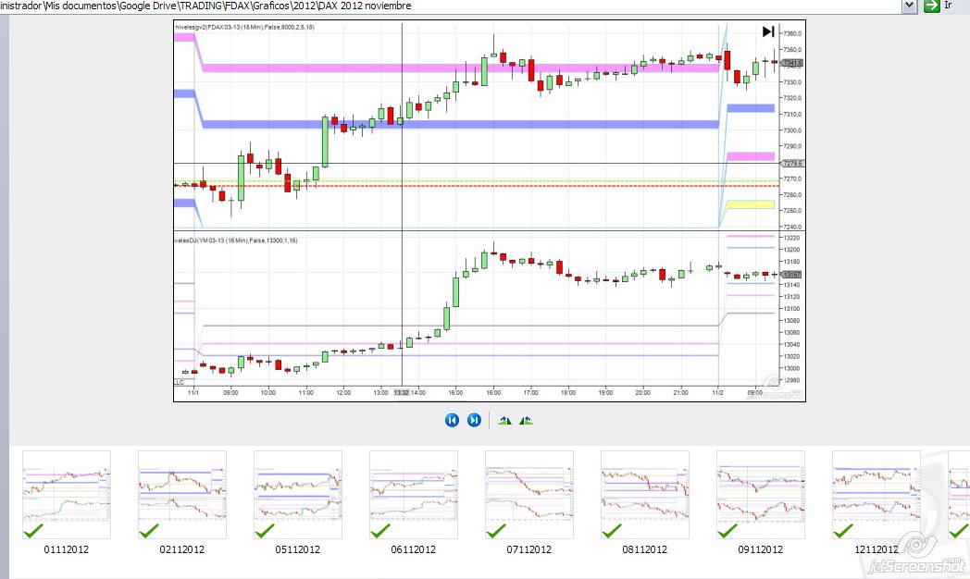Select the 06112012 chart thumbnail
Screen dimensions: 970x579
click(414, 494)
